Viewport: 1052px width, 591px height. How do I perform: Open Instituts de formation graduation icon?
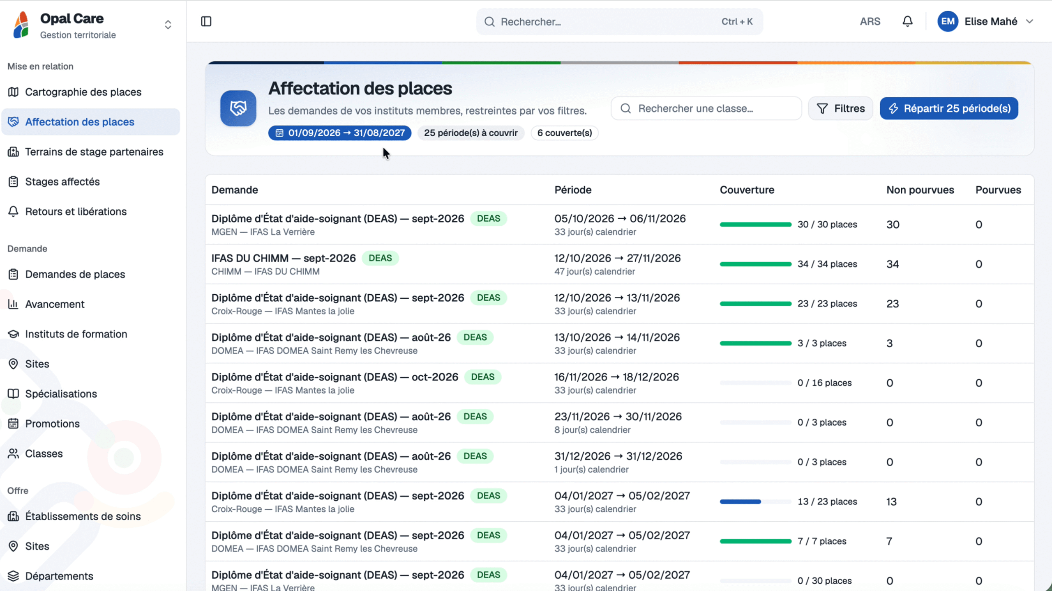tap(13, 334)
